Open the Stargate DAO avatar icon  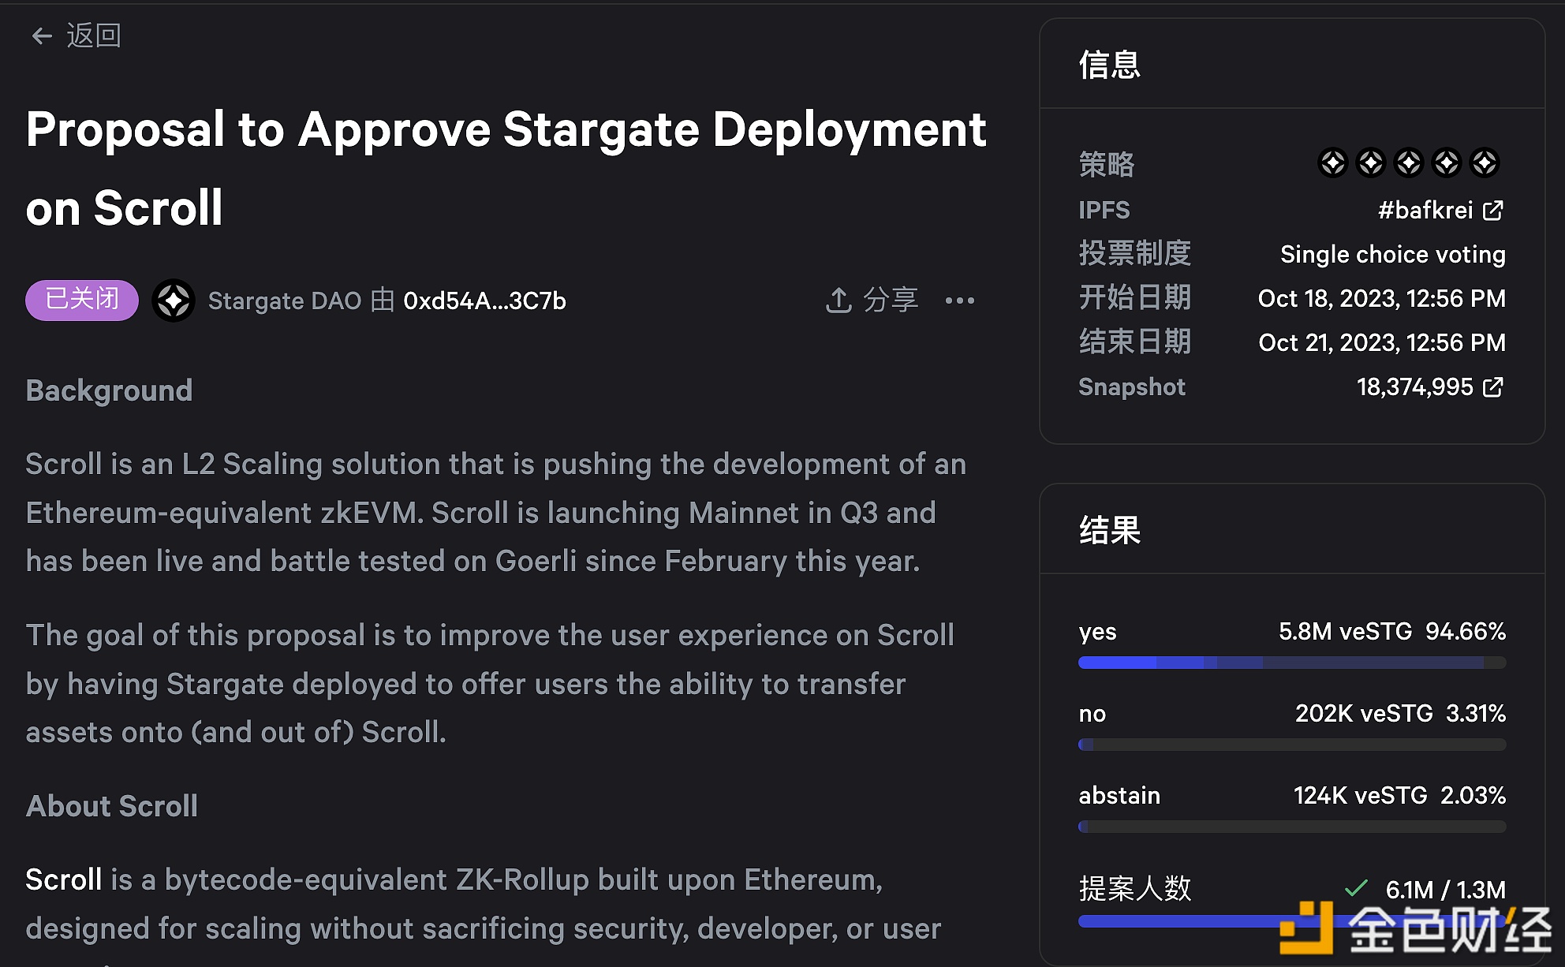click(x=174, y=301)
